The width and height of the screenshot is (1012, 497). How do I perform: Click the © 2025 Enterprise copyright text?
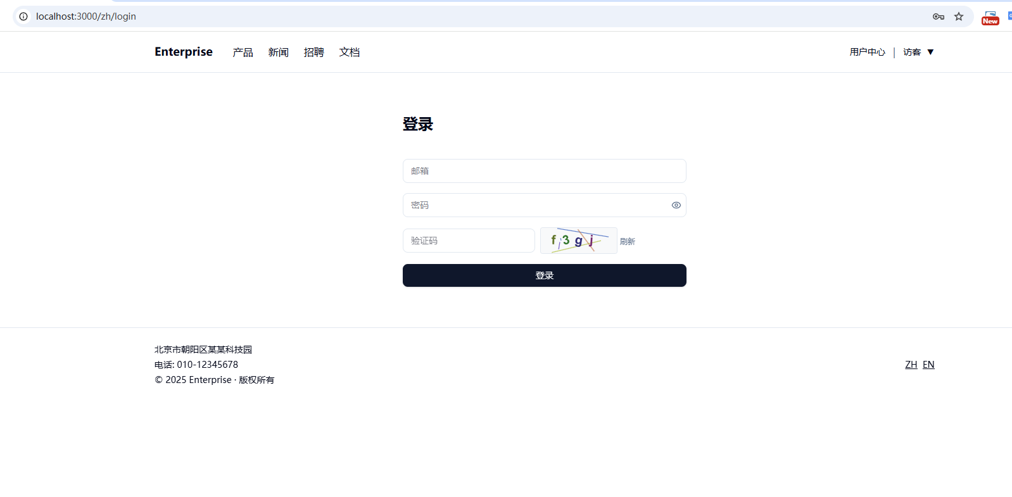tap(215, 380)
